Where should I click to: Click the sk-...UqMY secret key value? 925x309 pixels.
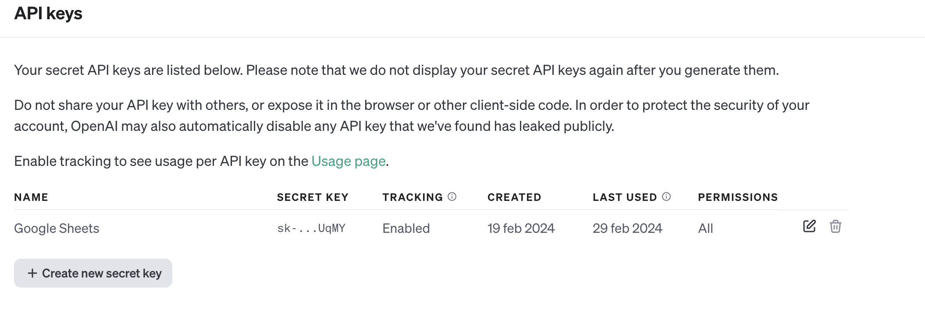click(x=311, y=228)
